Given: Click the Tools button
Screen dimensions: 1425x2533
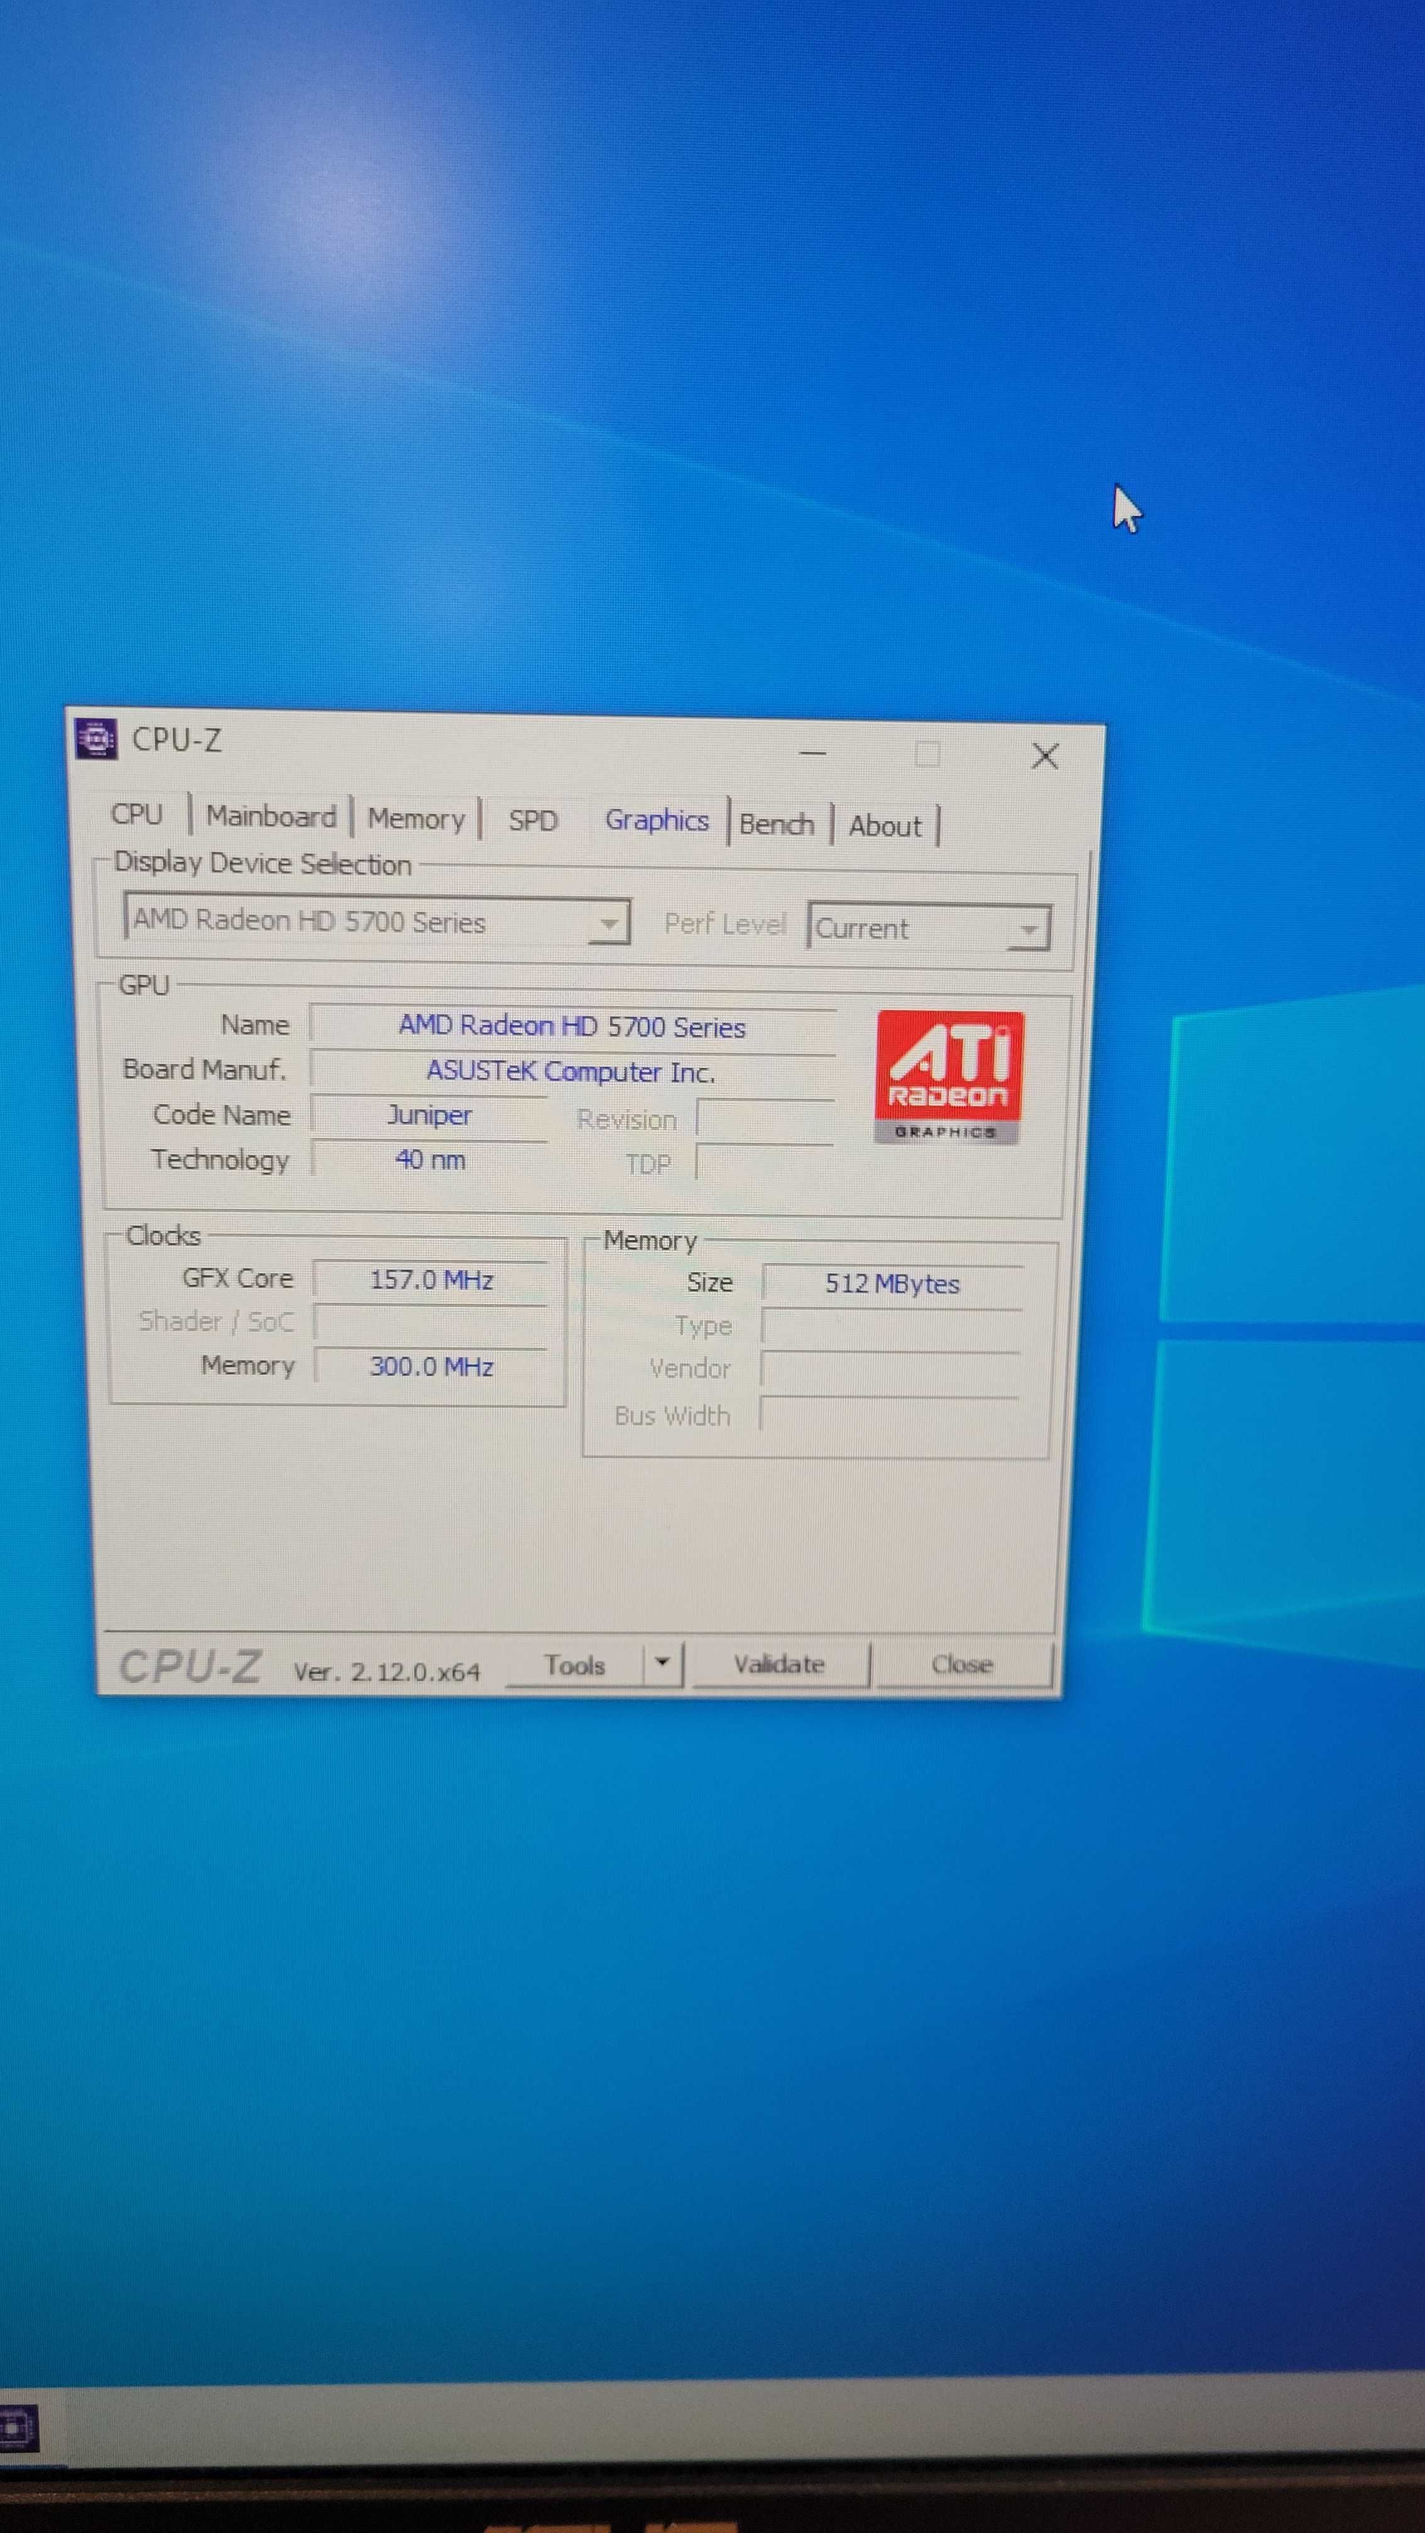Looking at the screenshot, I should (574, 1665).
